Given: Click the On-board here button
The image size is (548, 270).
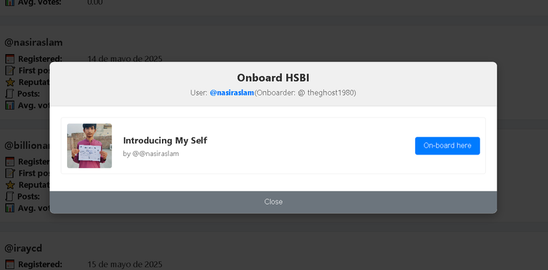Looking at the screenshot, I should (x=447, y=145).
